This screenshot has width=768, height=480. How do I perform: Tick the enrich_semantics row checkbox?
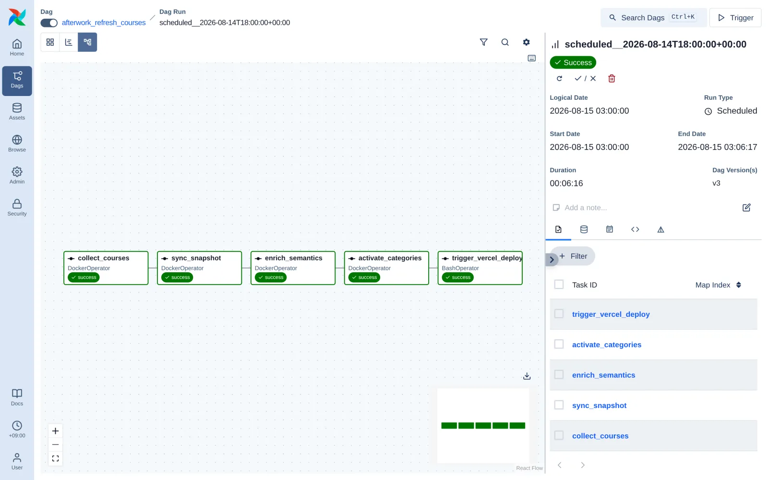point(559,374)
